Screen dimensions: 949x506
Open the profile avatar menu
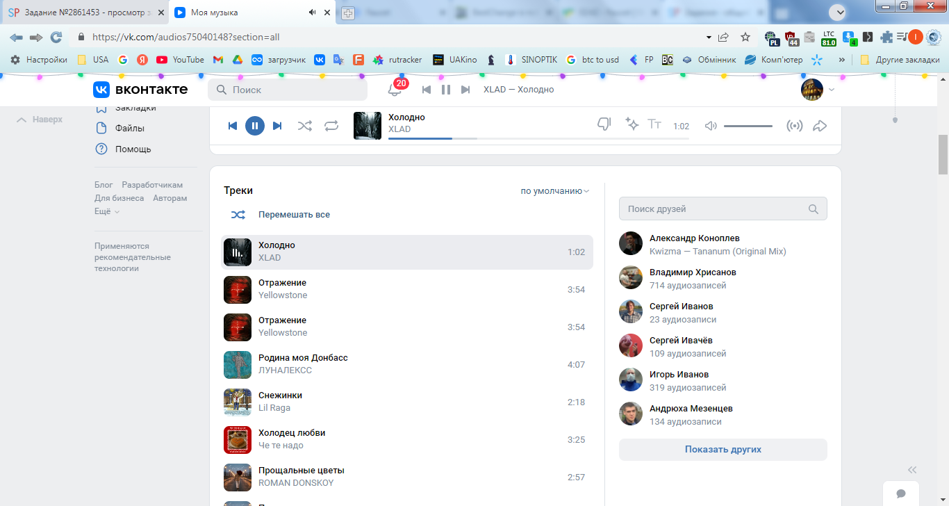pos(818,90)
